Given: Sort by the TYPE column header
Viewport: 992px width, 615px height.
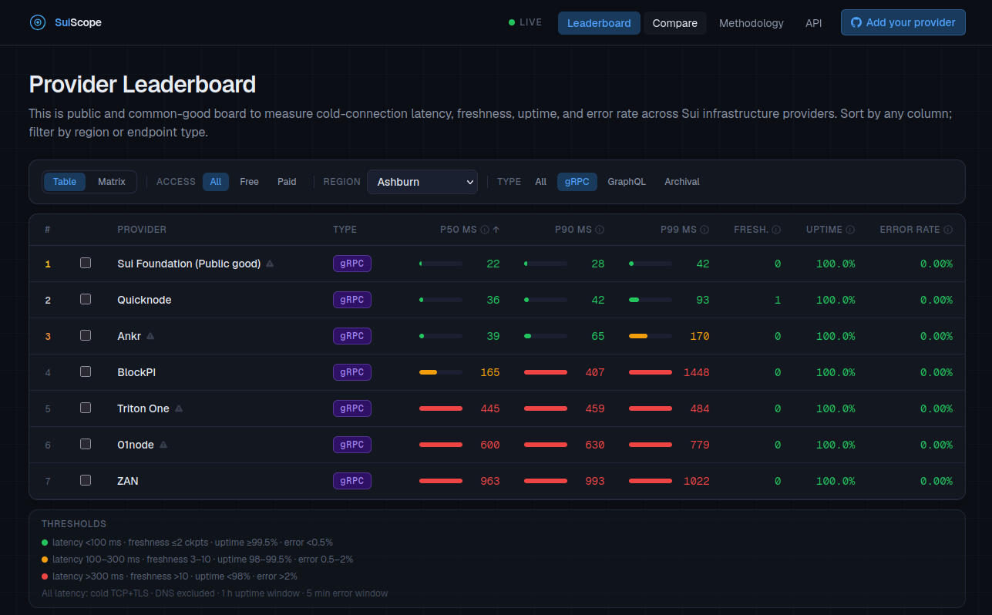Looking at the screenshot, I should click(x=345, y=230).
